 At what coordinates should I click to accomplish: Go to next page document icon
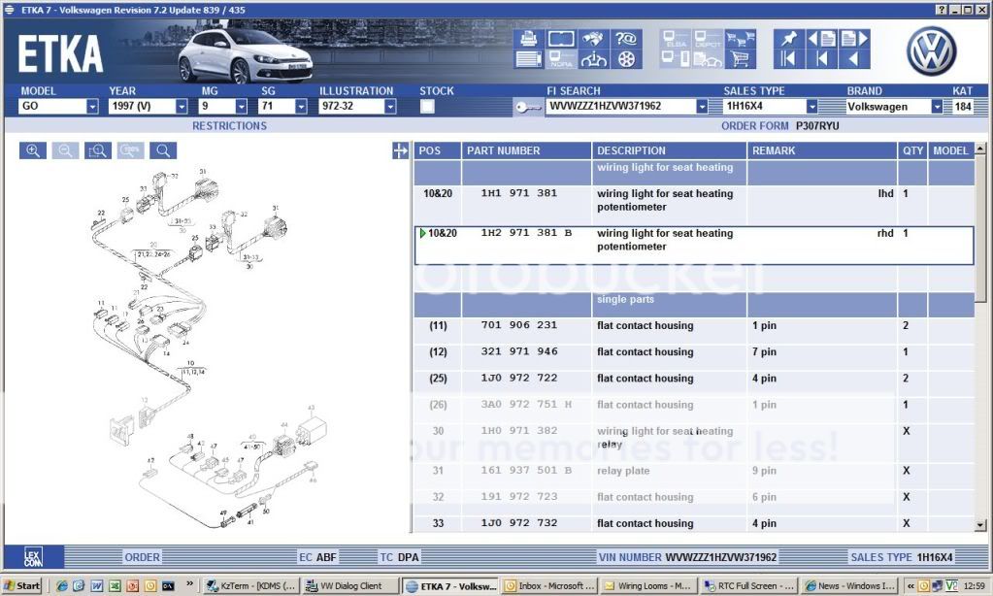854,39
